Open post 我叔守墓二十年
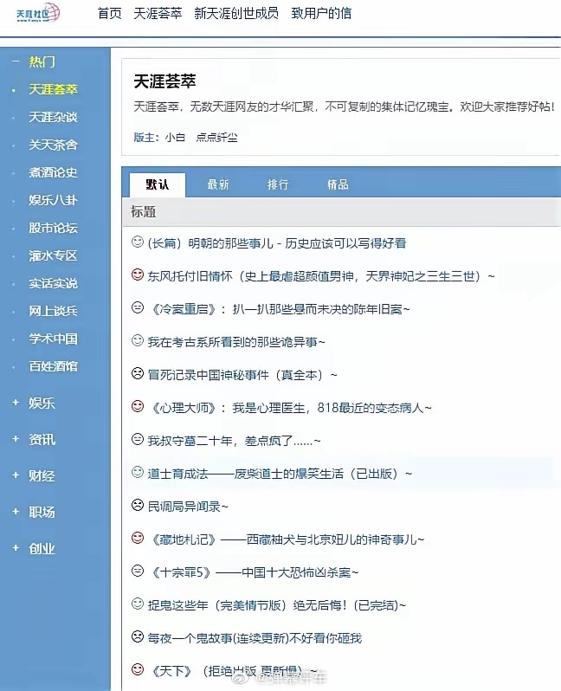Screen dimensions: 561x691 click(234, 441)
